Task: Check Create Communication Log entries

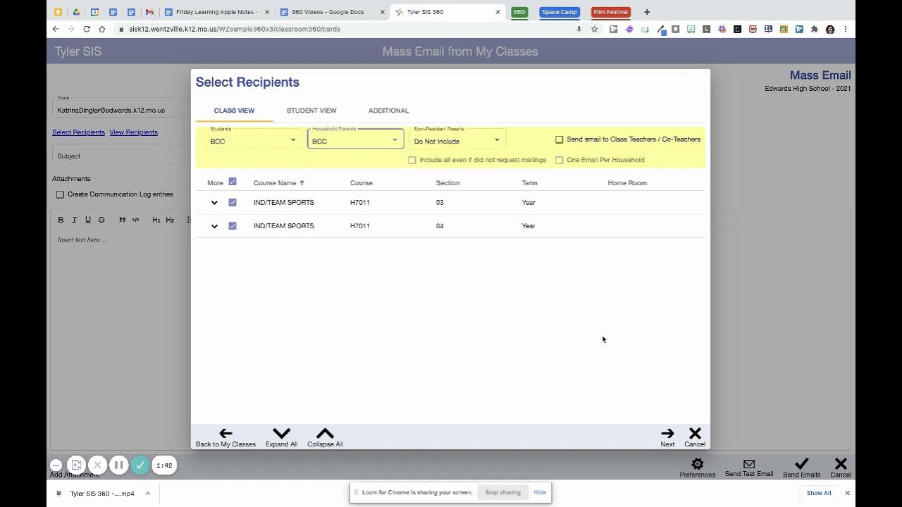Action: click(x=60, y=194)
